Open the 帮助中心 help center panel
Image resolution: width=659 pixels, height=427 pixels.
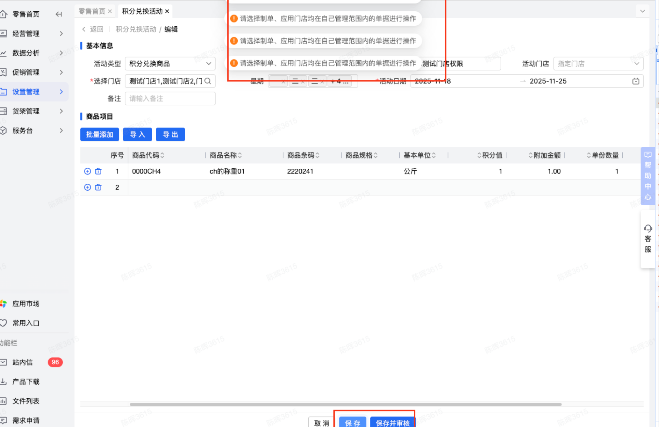point(648,176)
